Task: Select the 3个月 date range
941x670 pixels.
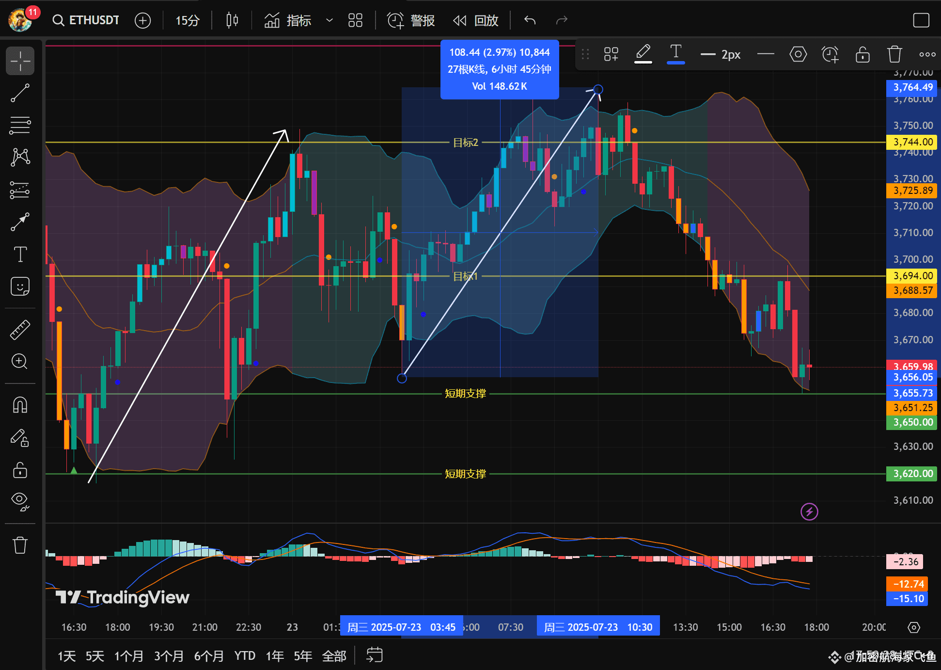Action: pos(169,656)
